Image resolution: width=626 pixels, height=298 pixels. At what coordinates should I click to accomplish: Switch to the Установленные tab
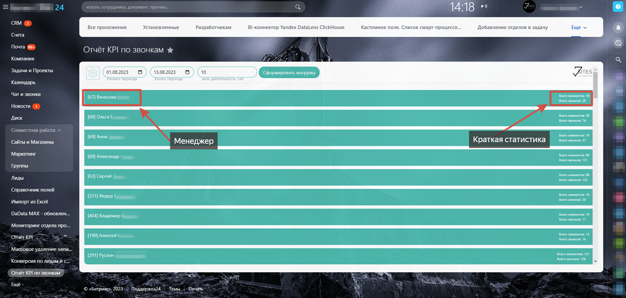click(161, 27)
